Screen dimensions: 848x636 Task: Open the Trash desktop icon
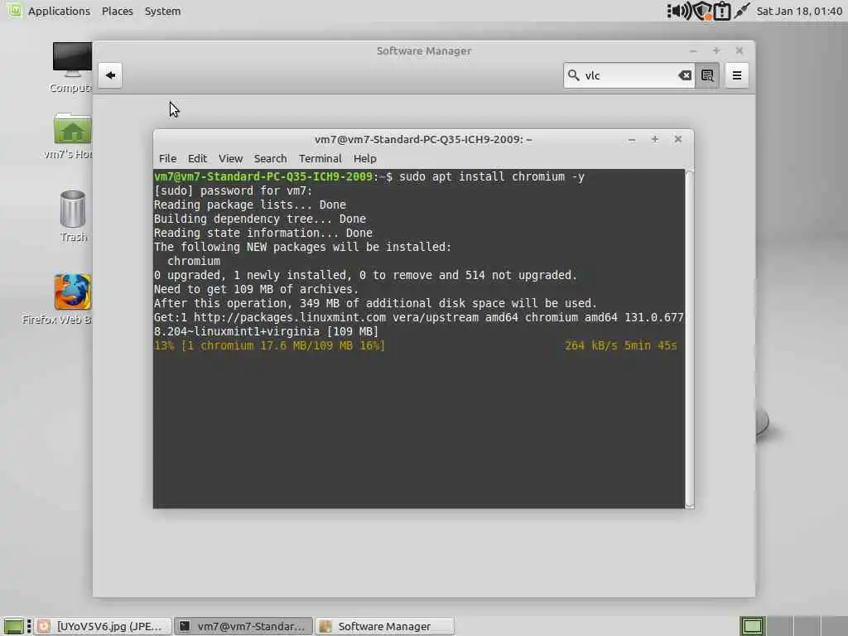click(x=73, y=216)
